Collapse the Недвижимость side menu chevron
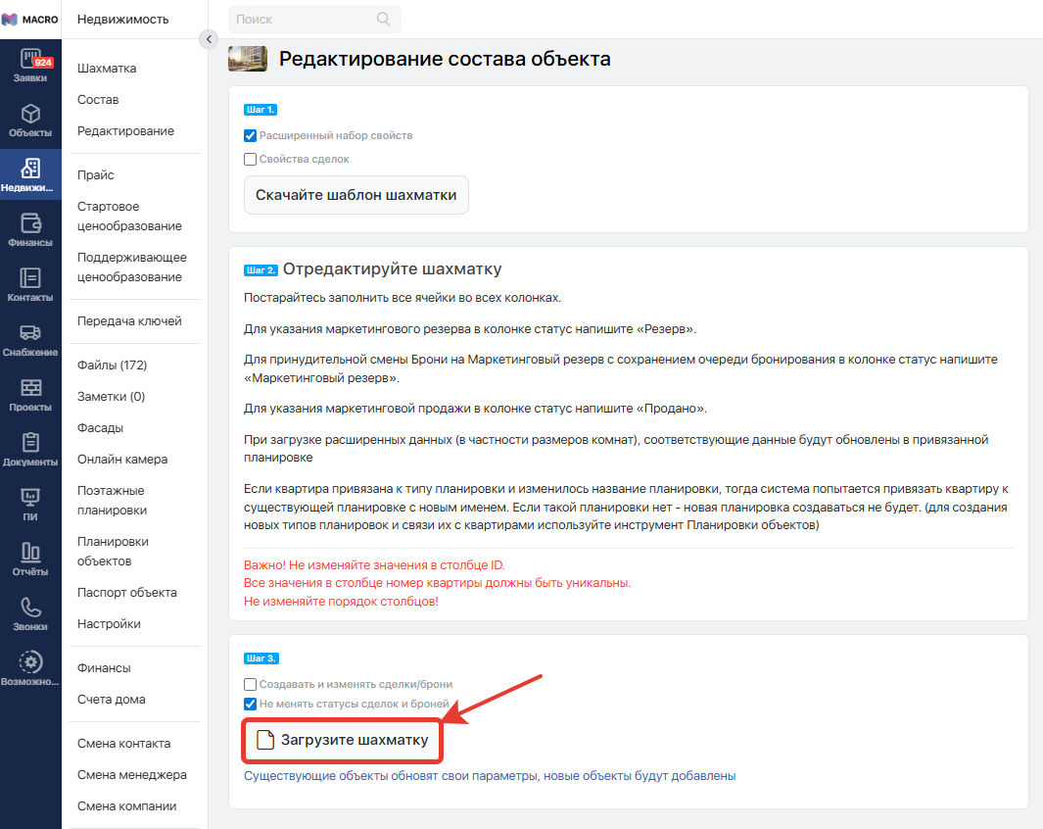Image resolution: width=1043 pixels, height=829 pixels. 208,39
